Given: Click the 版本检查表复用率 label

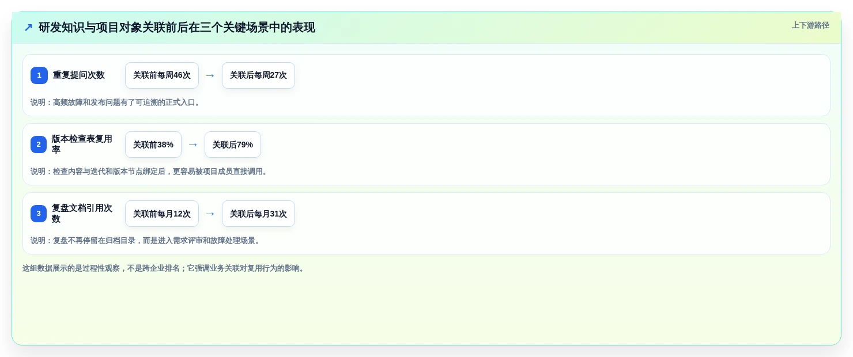Looking at the screenshot, I should (x=82, y=145).
